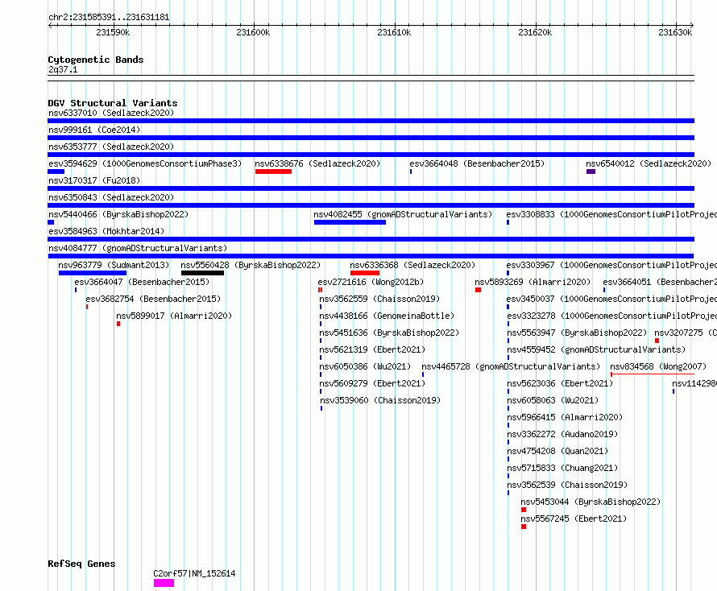Screen dimensions: 717x591
Task: Select nsv4559452 (gnomADStructuralVariants) label
Action: click(x=596, y=349)
